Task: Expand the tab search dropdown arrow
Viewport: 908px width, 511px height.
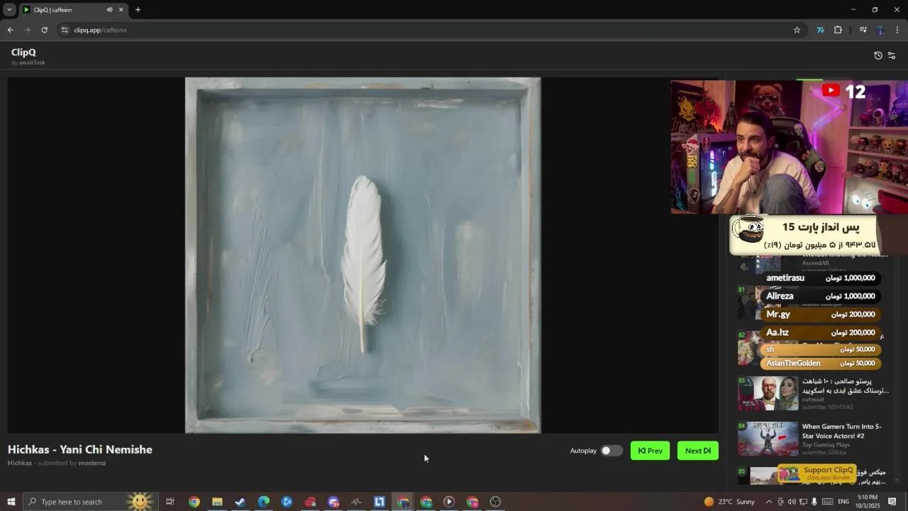Action: pos(9,10)
